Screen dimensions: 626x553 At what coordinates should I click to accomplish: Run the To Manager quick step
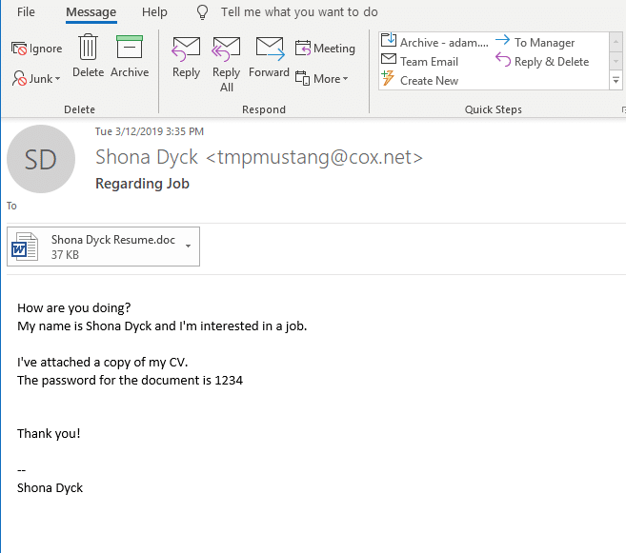[x=535, y=42]
